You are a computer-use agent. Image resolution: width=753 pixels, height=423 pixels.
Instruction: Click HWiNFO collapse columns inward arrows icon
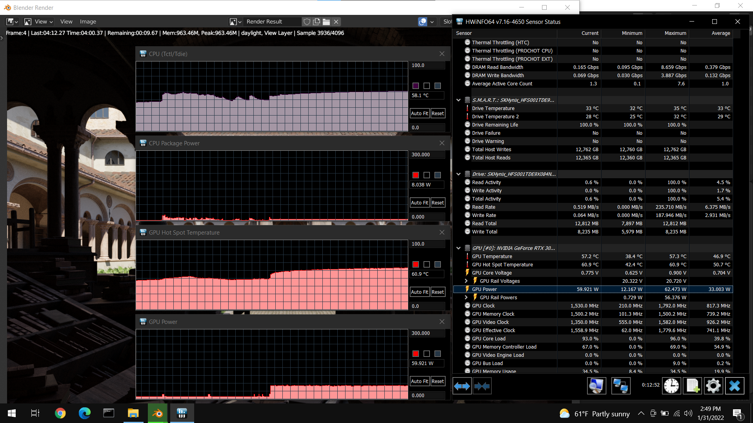click(x=482, y=386)
